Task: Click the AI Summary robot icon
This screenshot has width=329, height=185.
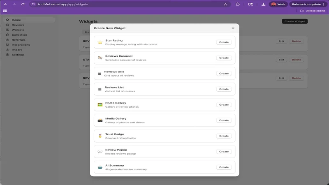Action: 100,167
